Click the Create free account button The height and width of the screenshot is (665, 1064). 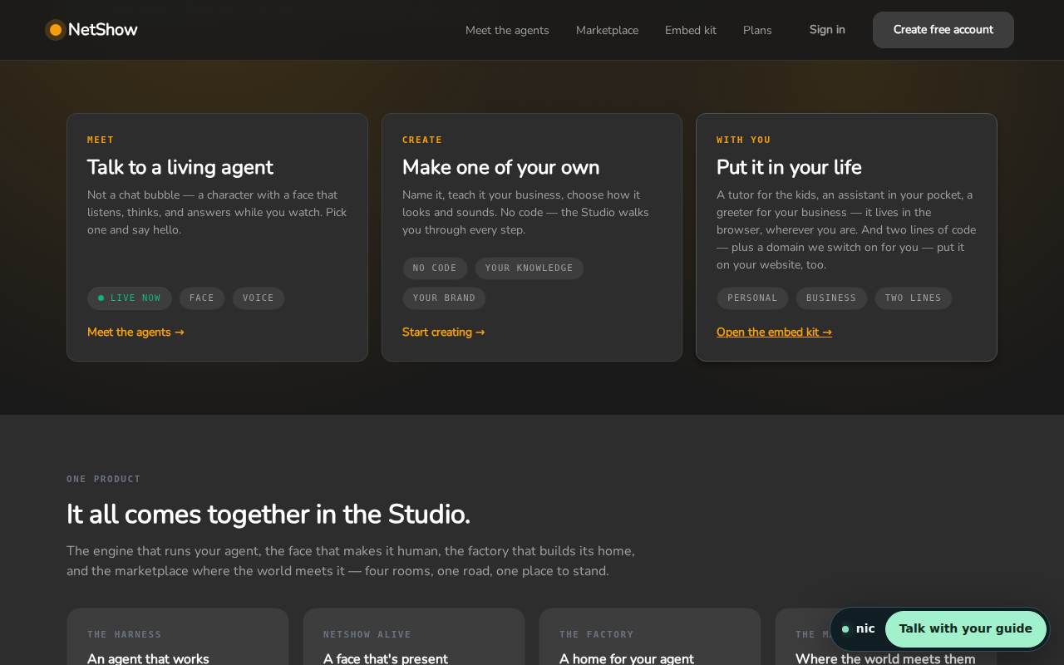943,30
